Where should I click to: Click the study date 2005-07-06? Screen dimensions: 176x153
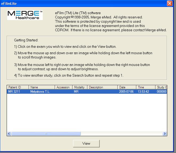point(126,91)
